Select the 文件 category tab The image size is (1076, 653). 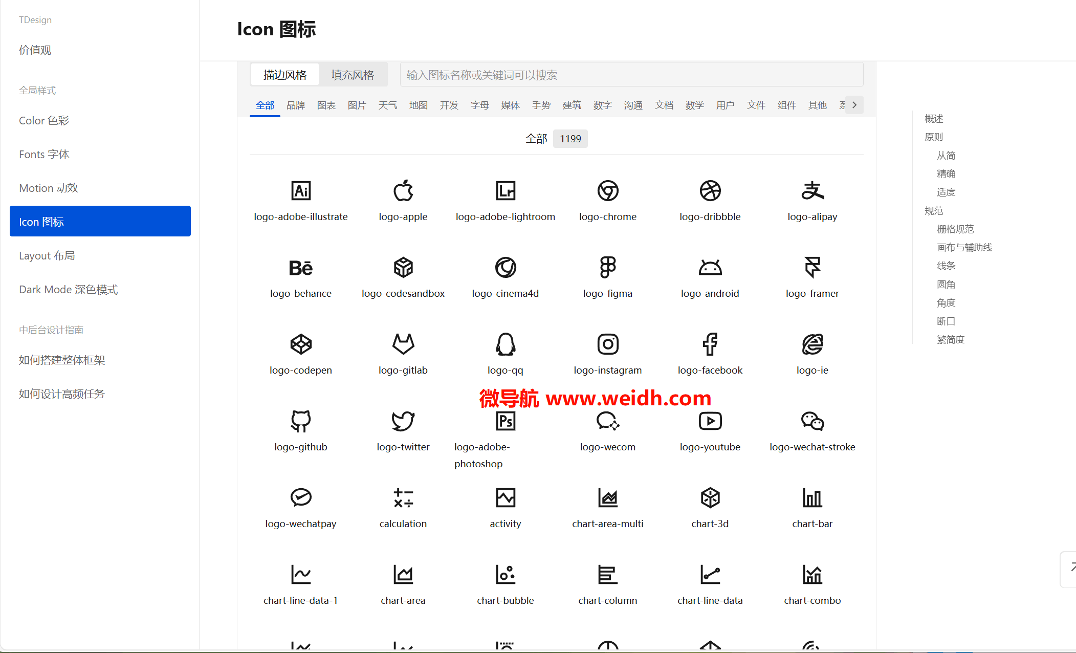[756, 105]
